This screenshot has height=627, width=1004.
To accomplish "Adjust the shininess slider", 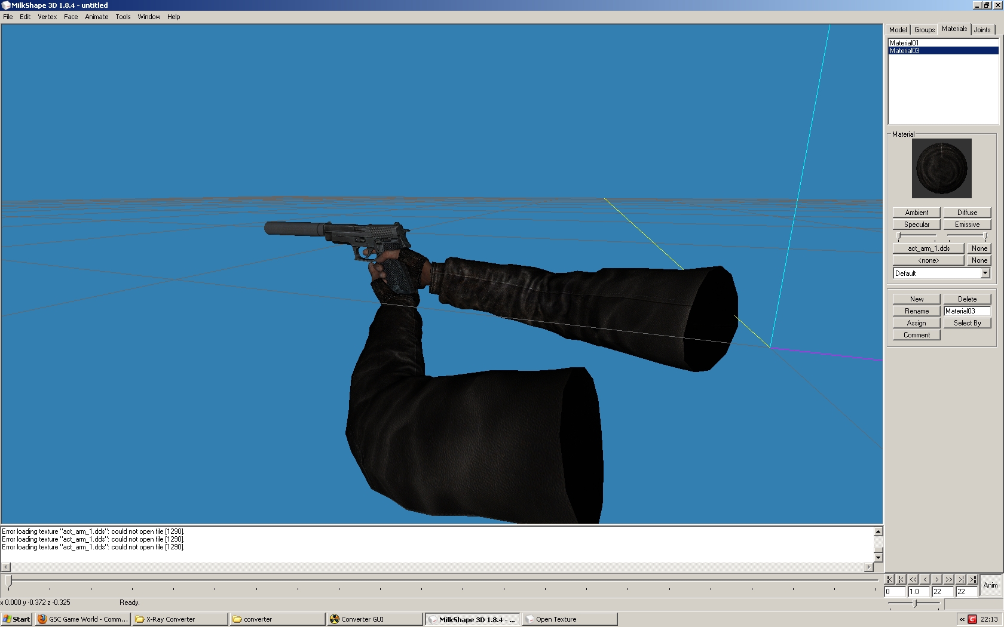I will tap(916, 236).
